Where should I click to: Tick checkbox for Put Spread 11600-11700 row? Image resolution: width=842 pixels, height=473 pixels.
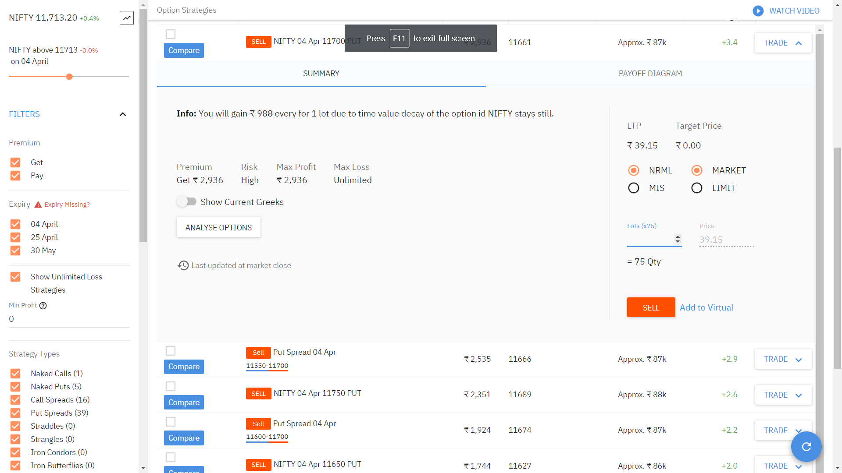click(171, 422)
